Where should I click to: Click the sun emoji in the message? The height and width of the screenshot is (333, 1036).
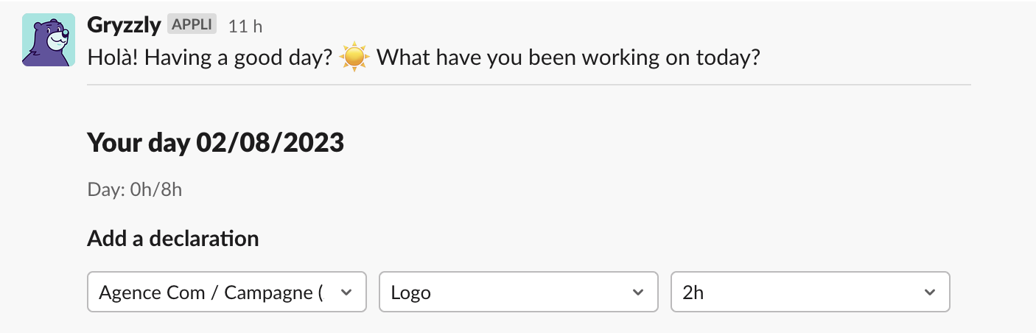tap(354, 57)
